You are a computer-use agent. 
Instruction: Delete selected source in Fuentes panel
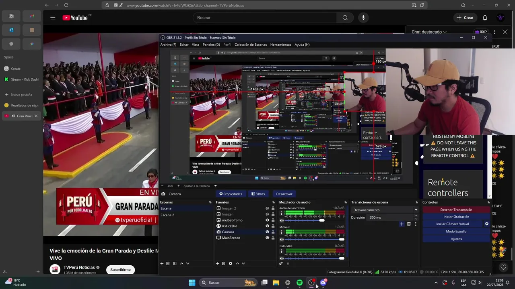224,263
